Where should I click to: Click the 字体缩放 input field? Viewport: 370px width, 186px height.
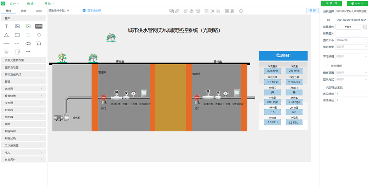coord(351,100)
